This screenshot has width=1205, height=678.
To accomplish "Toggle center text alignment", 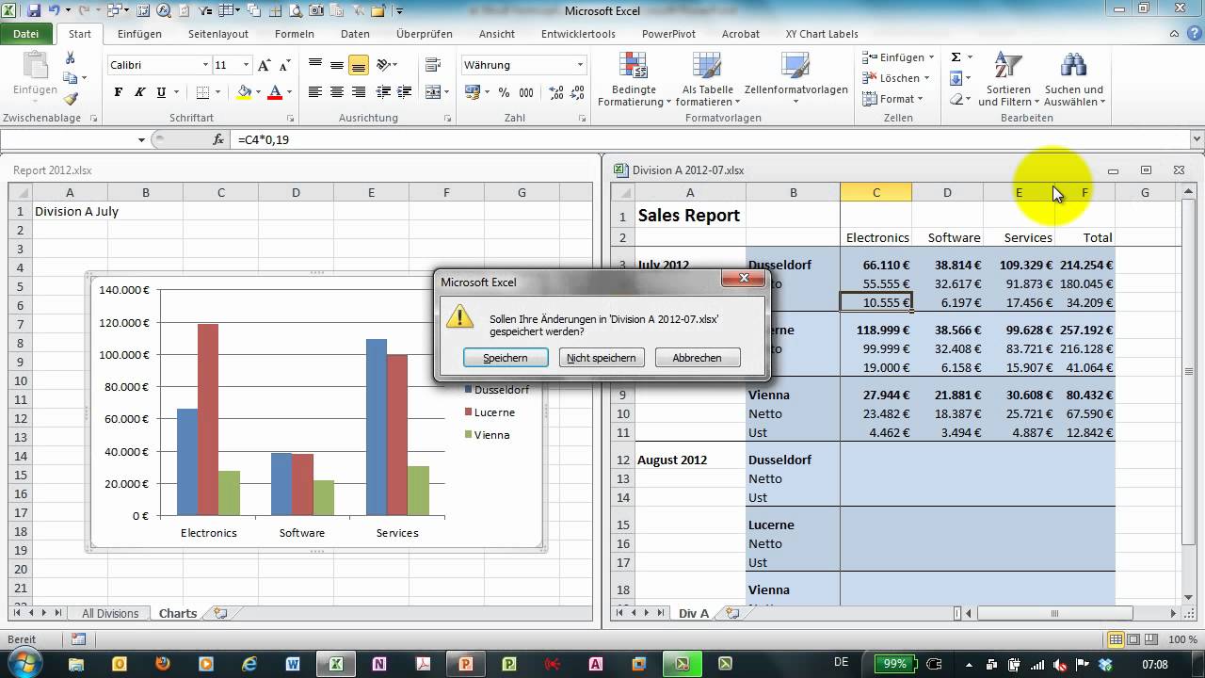I will (x=336, y=92).
